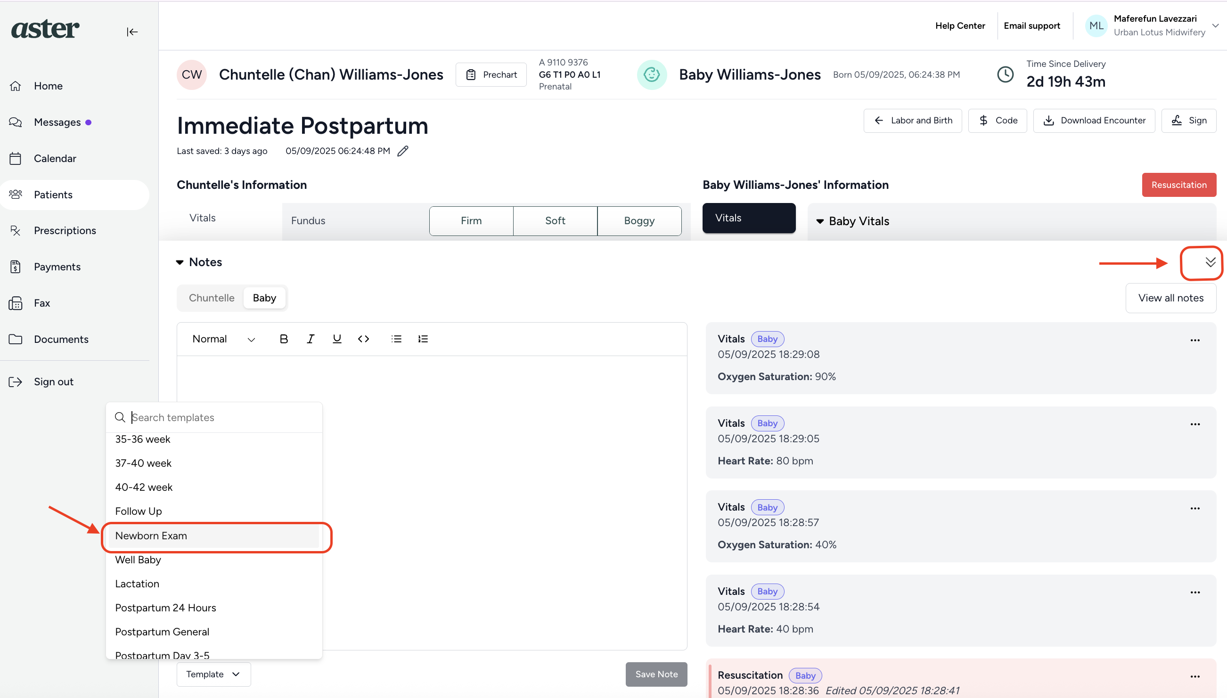Open options for the Resuscitation note
The height and width of the screenshot is (698, 1227).
[x=1194, y=676]
